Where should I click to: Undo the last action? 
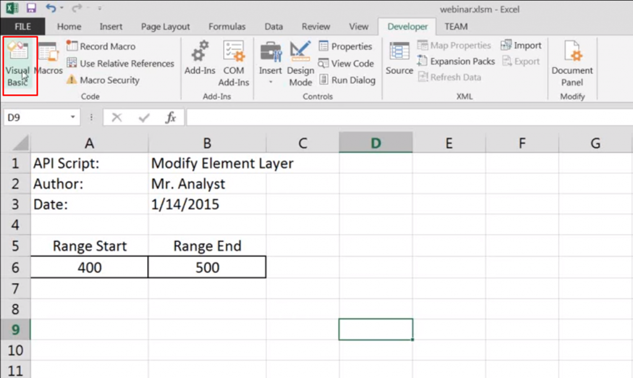coord(51,7)
